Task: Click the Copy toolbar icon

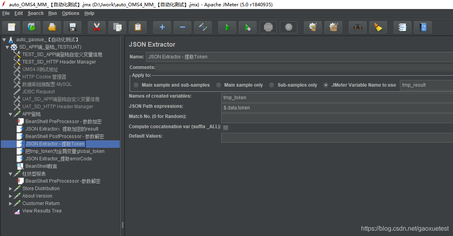Action: click(117, 27)
